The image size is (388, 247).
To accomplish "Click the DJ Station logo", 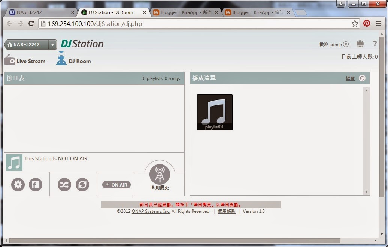I will pos(82,44).
